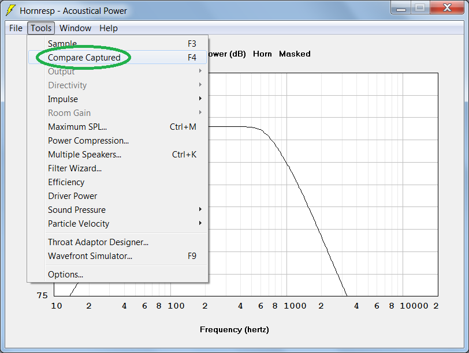Select Driver Power menu item

pos(118,196)
